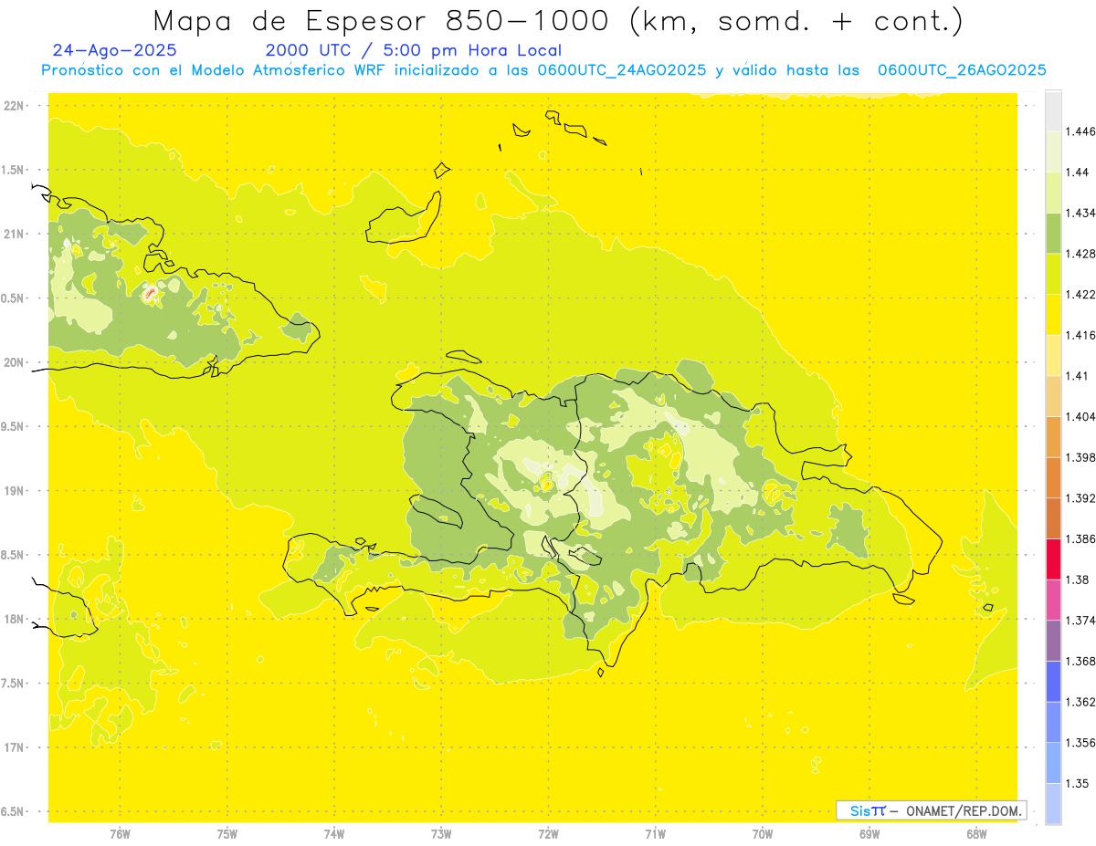
Task: Click the light blue legend swatch between 1.35 and 1.356
Action: click(1053, 763)
